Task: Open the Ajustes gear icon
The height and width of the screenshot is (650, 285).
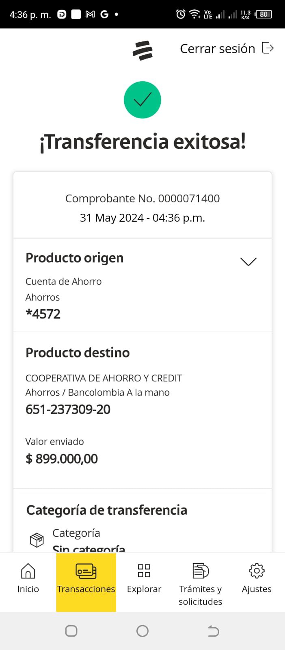Action: [257, 571]
